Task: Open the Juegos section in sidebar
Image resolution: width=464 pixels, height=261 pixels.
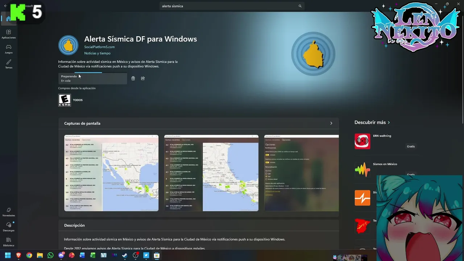Action: point(9,49)
